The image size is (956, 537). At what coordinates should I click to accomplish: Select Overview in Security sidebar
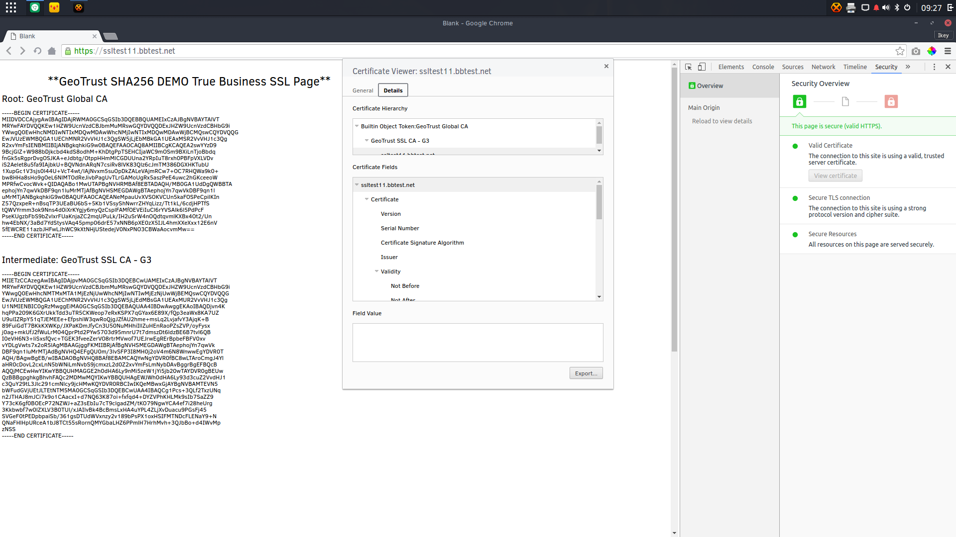pos(729,86)
